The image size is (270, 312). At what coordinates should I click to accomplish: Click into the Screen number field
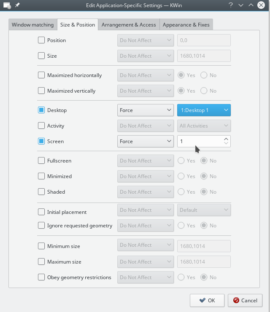pos(199,141)
